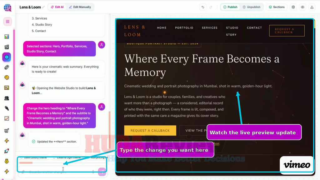Click the globe app logo

pyautogui.click(x=7, y=7)
